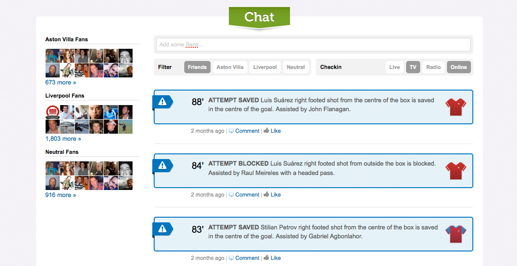This screenshot has width=517, height=266.
Task: Click the red Liverpool shirt on the 84' event
Action: (x=456, y=170)
